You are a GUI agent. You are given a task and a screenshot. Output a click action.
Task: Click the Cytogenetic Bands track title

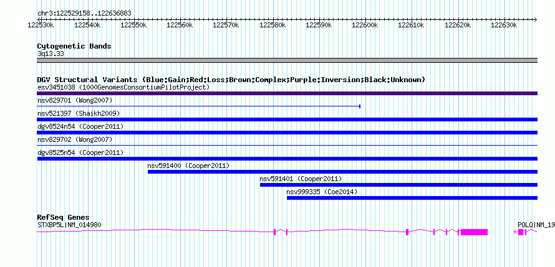74,46
